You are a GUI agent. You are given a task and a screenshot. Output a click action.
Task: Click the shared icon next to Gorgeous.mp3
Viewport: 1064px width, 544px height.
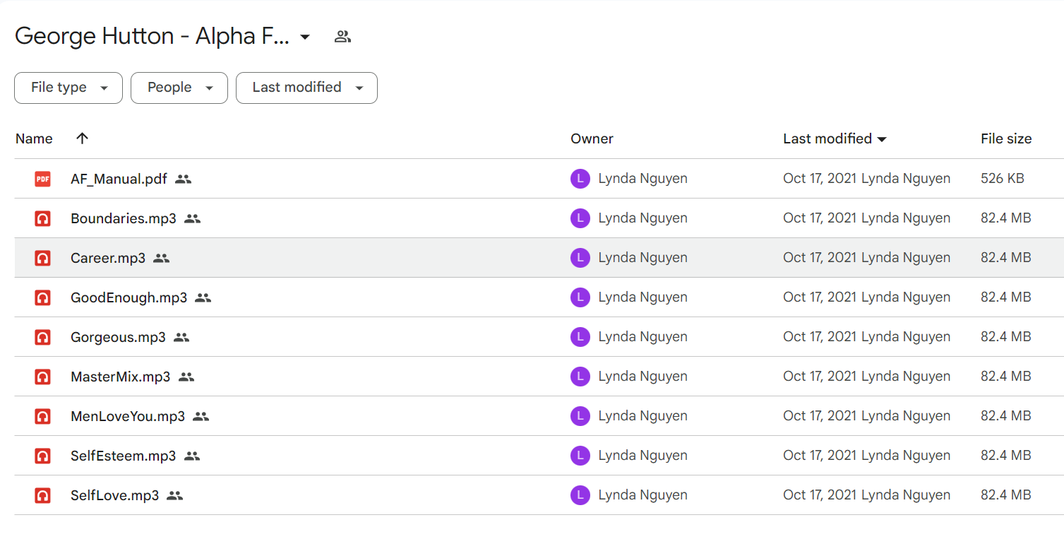(x=181, y=338)
